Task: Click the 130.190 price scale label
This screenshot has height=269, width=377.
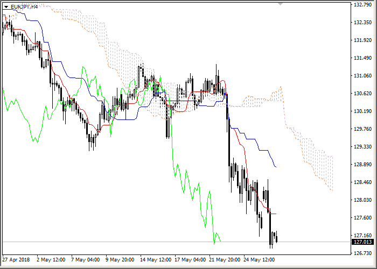Action: click(x=362, y=111)
